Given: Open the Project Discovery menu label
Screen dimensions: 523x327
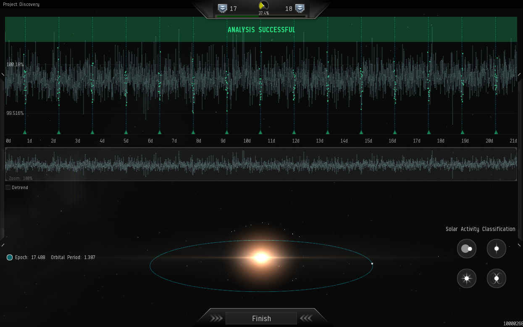Looking at the screenshot, I should coord(21,4).
